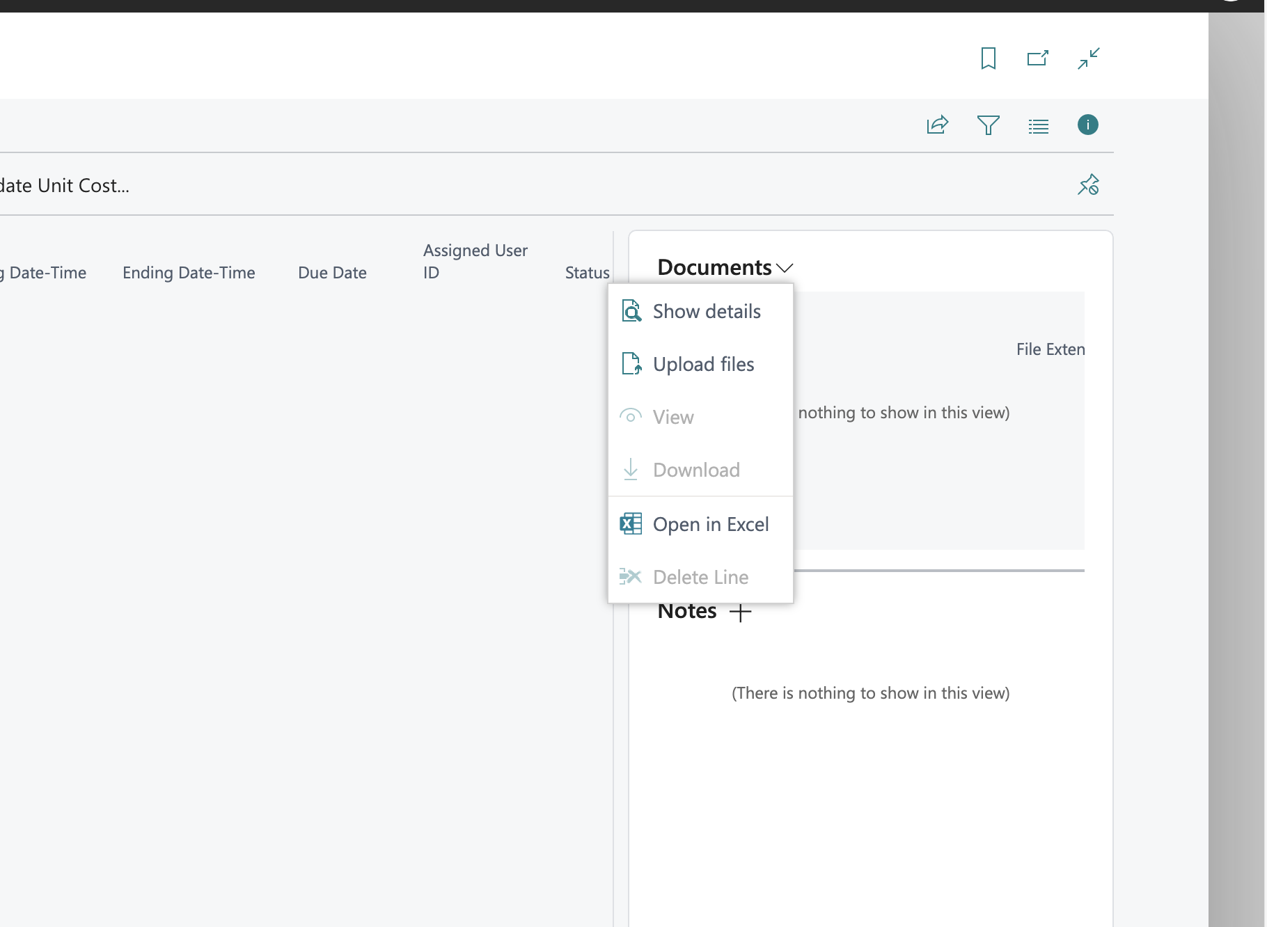Image resolution: width=1267 pixels, height=927 pixels.
Task: Toggle the filter pane funnel icon
Action: coord(989,125)
